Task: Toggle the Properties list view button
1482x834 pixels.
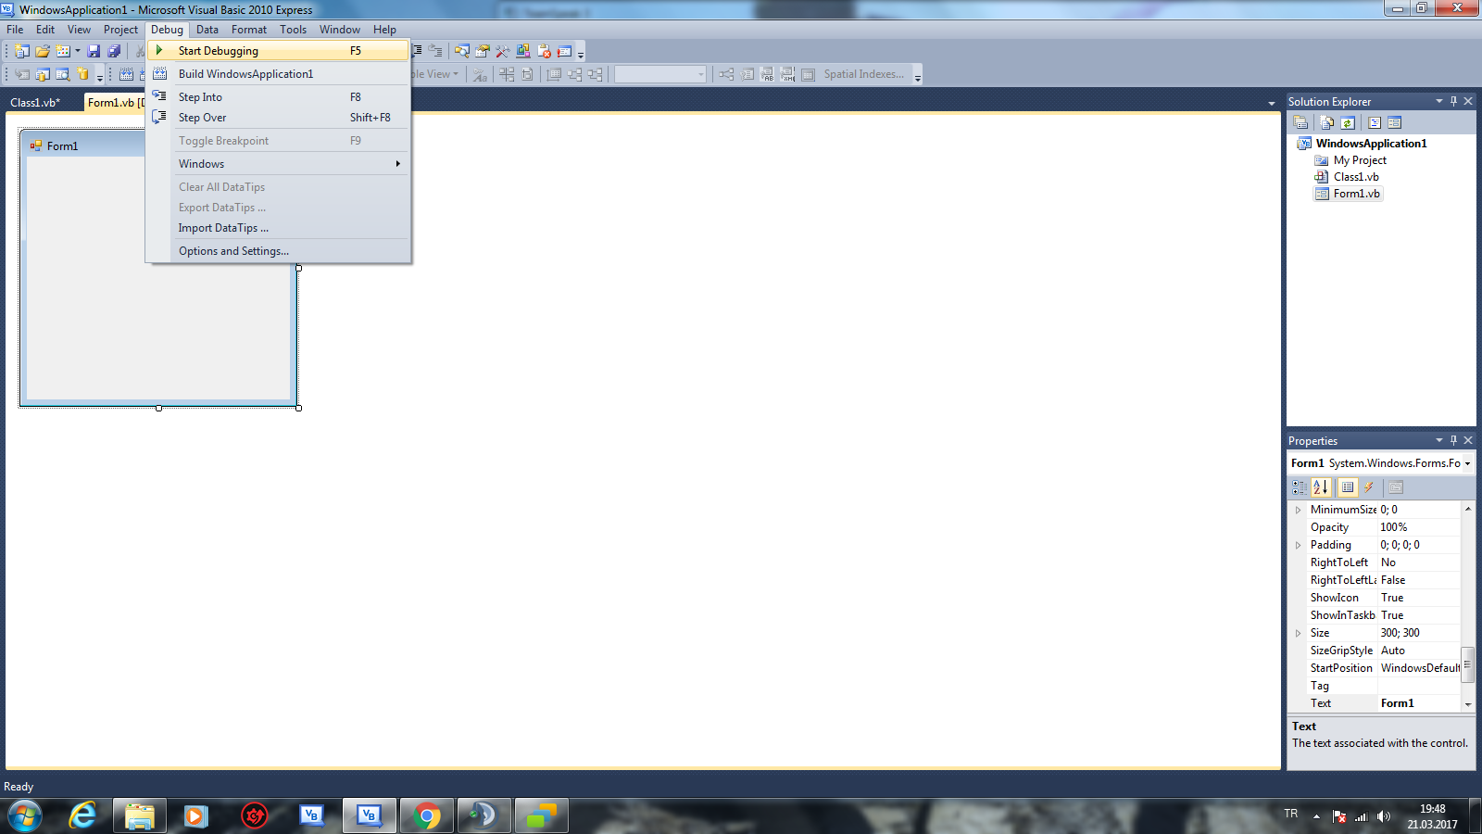Action: click(1348, 486)
